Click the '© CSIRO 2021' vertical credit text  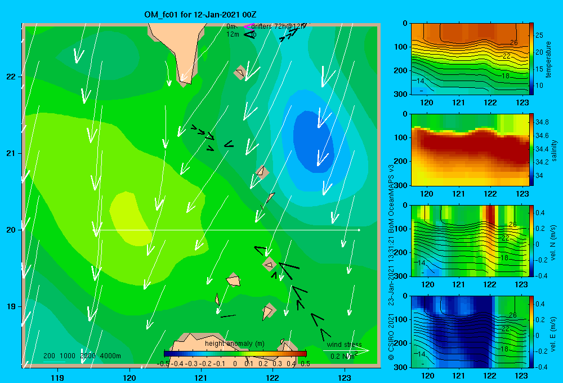point(391,336)
